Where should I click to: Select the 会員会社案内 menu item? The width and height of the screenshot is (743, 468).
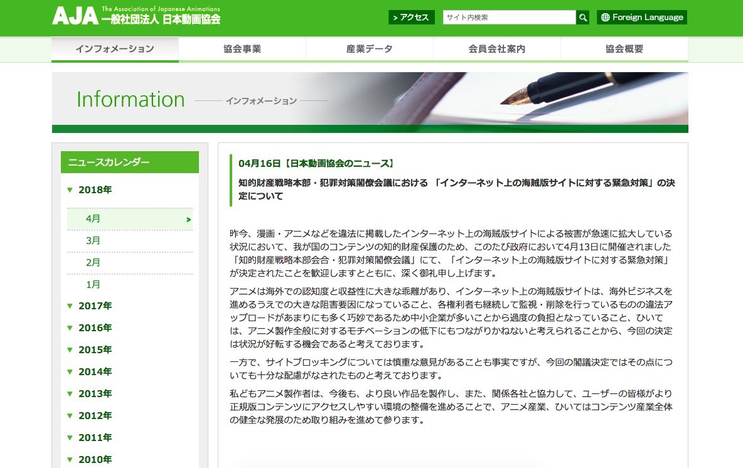pyautogui.click(x=496, y=49)
